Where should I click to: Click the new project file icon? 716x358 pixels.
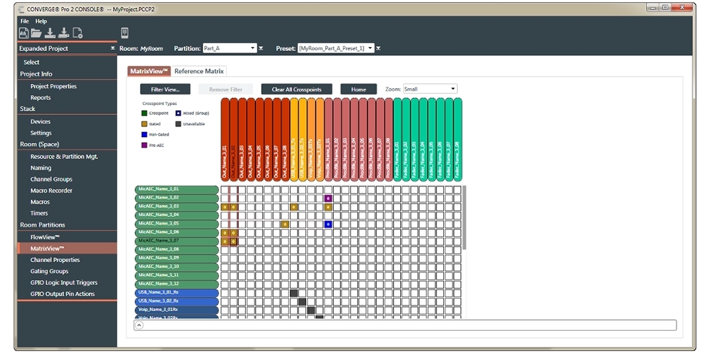point(24,34)
